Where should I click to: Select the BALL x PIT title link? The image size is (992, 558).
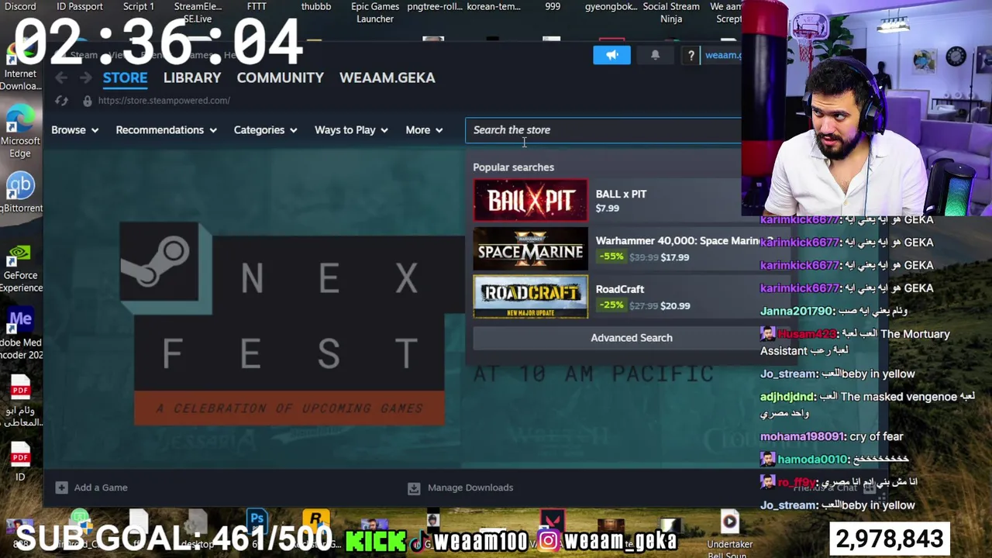(621, 194)
